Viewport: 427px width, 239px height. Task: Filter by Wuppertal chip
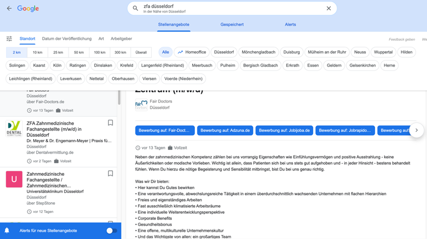[x=383, y=52]
